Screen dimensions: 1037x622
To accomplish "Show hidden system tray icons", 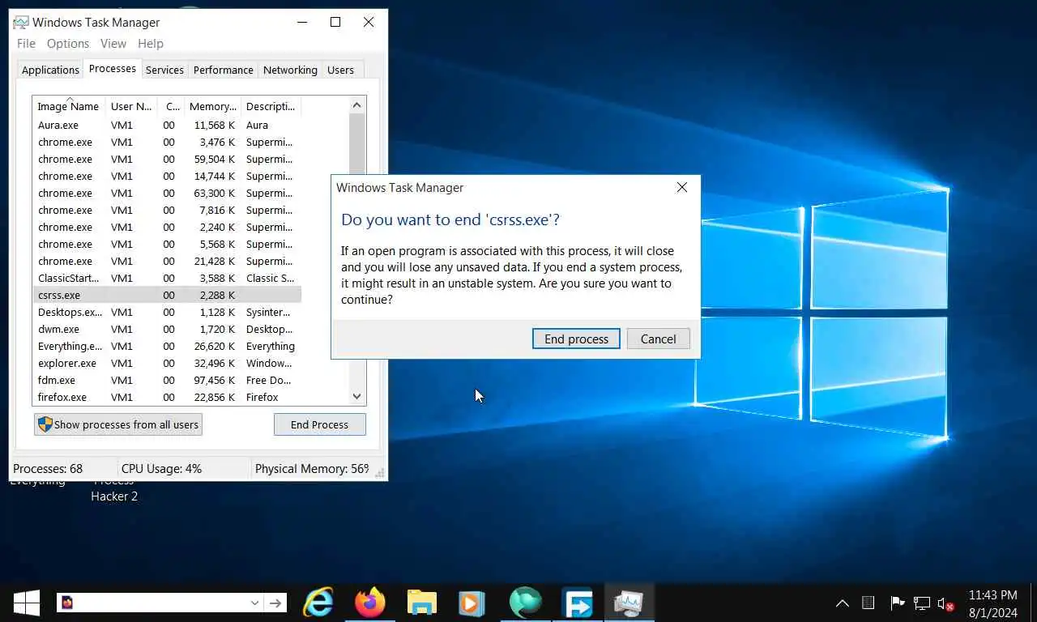I will tap(843, 603).
